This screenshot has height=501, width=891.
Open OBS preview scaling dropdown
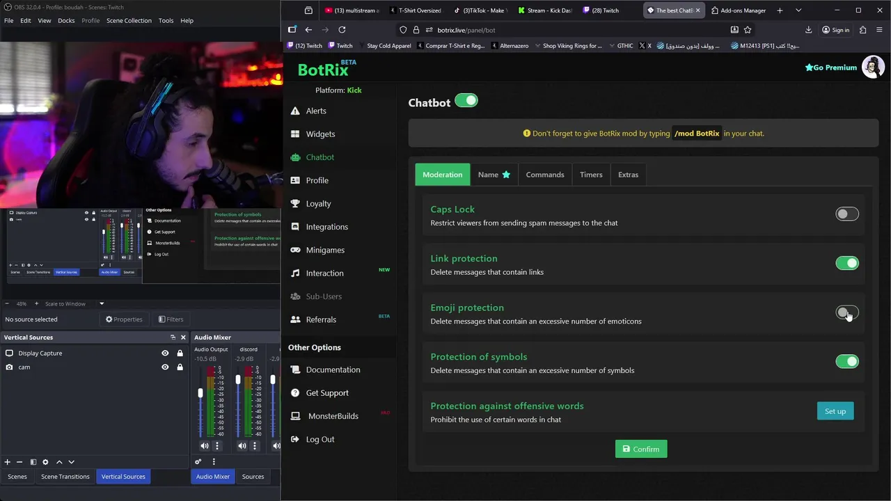pyautogui.click(x=102, y=303)
